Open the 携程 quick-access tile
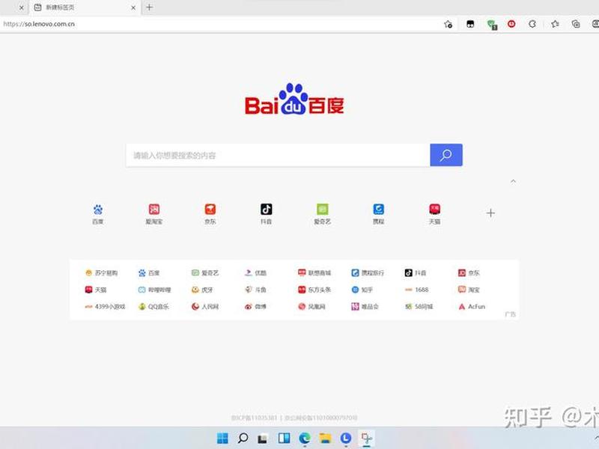 click(x=379, y=214)
